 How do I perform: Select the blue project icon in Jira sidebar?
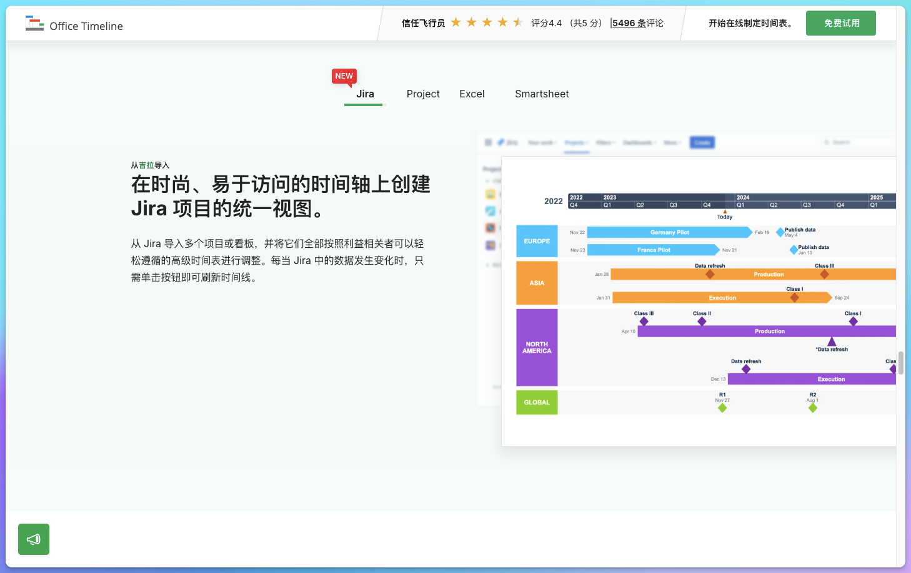click(x=490, y=210)
